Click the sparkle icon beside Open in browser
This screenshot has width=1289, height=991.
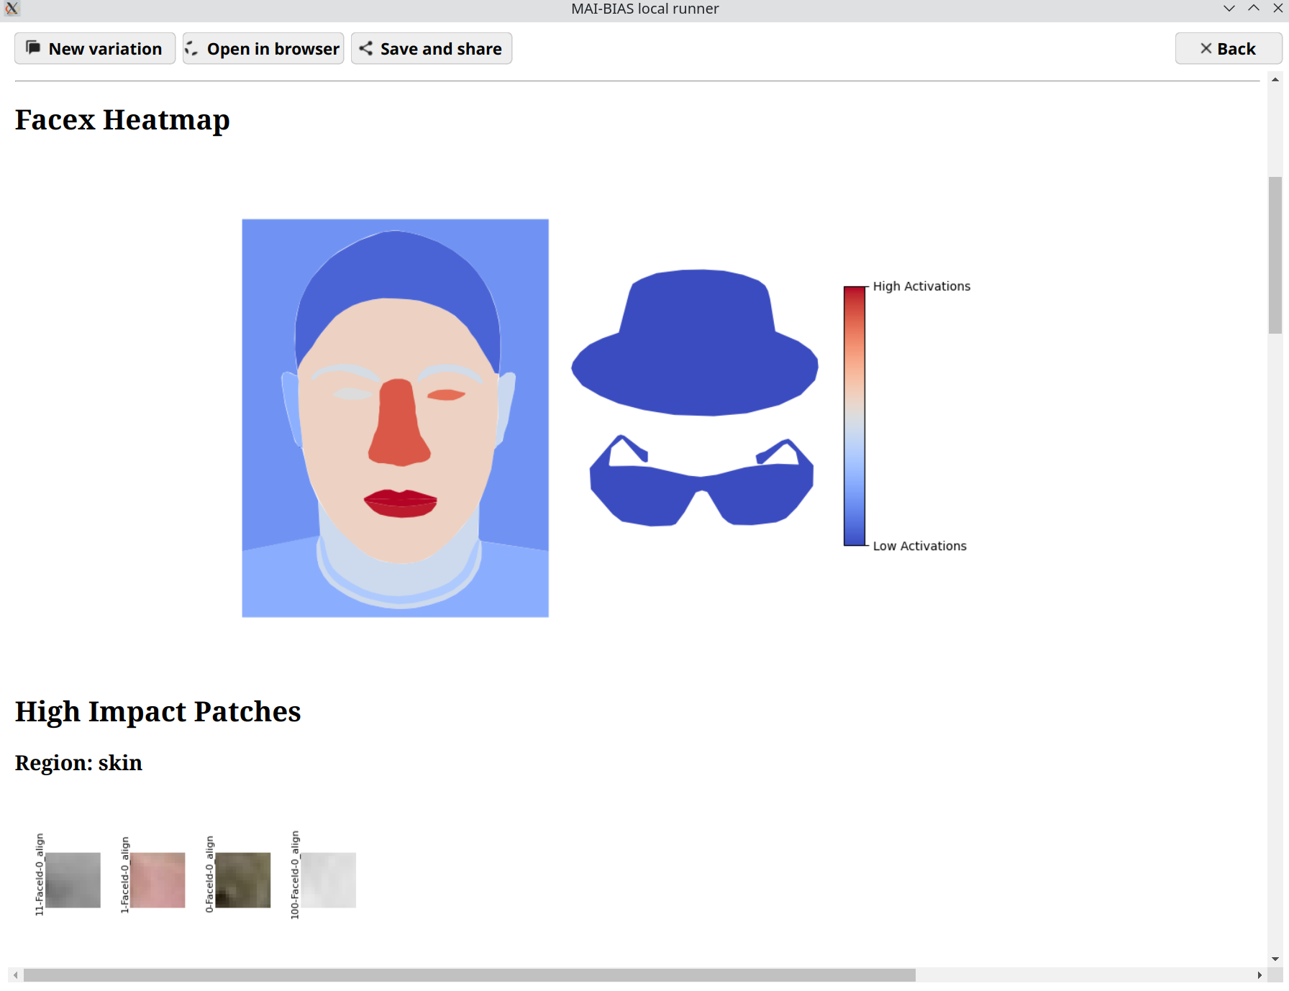tap(191, 48)
